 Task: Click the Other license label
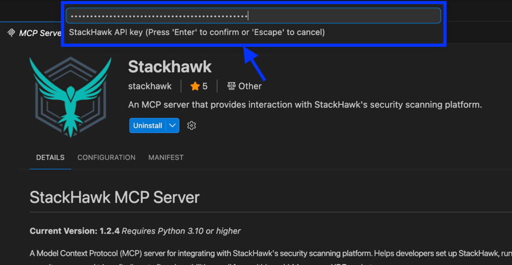(x=250, y=86)
